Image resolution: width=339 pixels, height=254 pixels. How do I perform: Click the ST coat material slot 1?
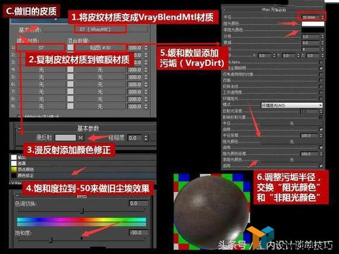pyautogui.click(x=41, y=47)
